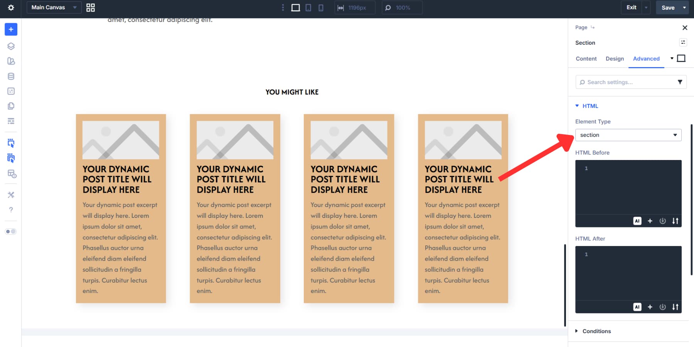Switch to tablet preview mode
The width and height of the screenshot is (694, 347).
(x=308, y=7)
